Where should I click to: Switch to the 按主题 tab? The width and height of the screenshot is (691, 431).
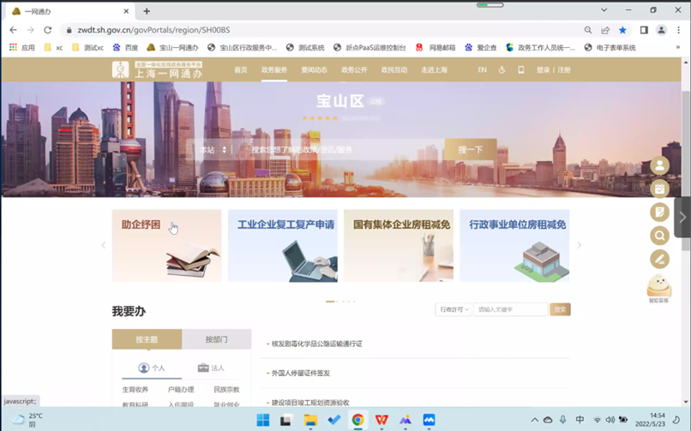pos(147,339)
